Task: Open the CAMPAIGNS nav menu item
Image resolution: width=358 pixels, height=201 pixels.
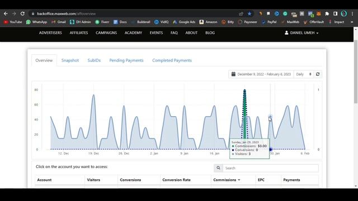Action: point(106,33)
